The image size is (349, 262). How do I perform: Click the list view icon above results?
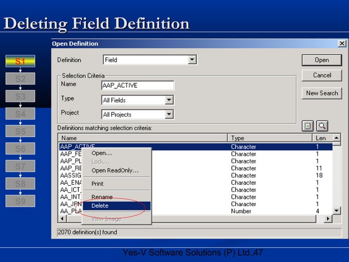point(307,126)
